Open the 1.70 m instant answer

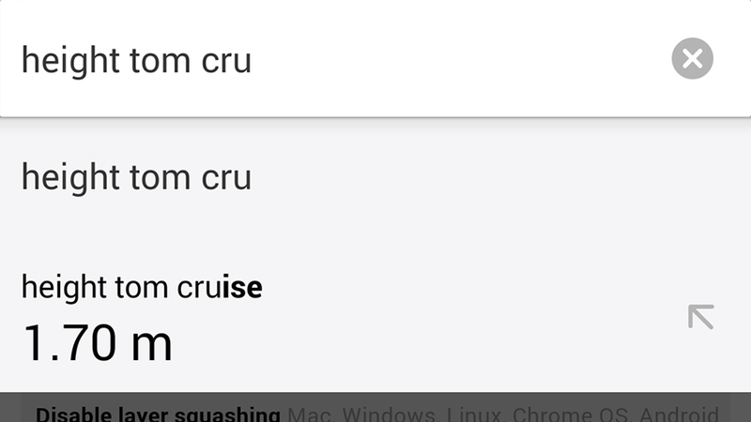[x=98, y=342]
